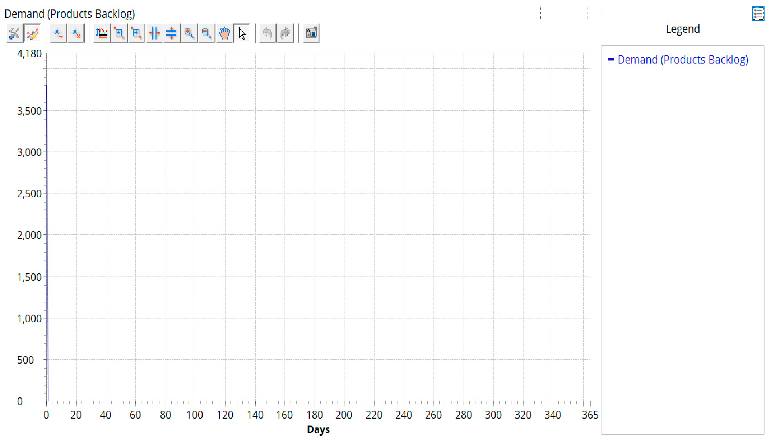
Task: Click the Days axis label
Action: point(318,430)
